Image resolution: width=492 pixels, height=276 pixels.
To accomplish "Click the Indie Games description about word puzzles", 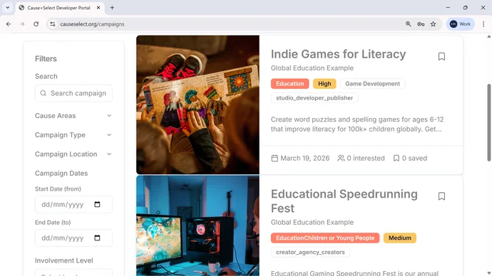I will click(x=357, y=124).
